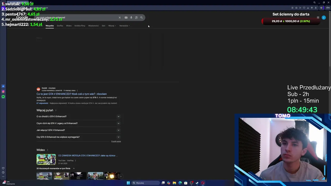
Task: Click the Google logo
Action: coord(22,17)
